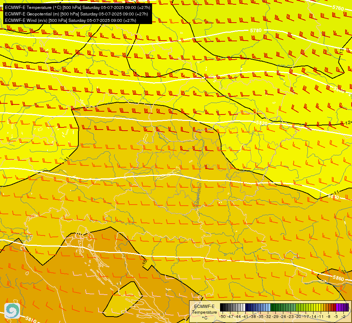Viewport: 352px width, 323px height.
Task: Click the -44 value on temperature legend
Action: (238, 317)
